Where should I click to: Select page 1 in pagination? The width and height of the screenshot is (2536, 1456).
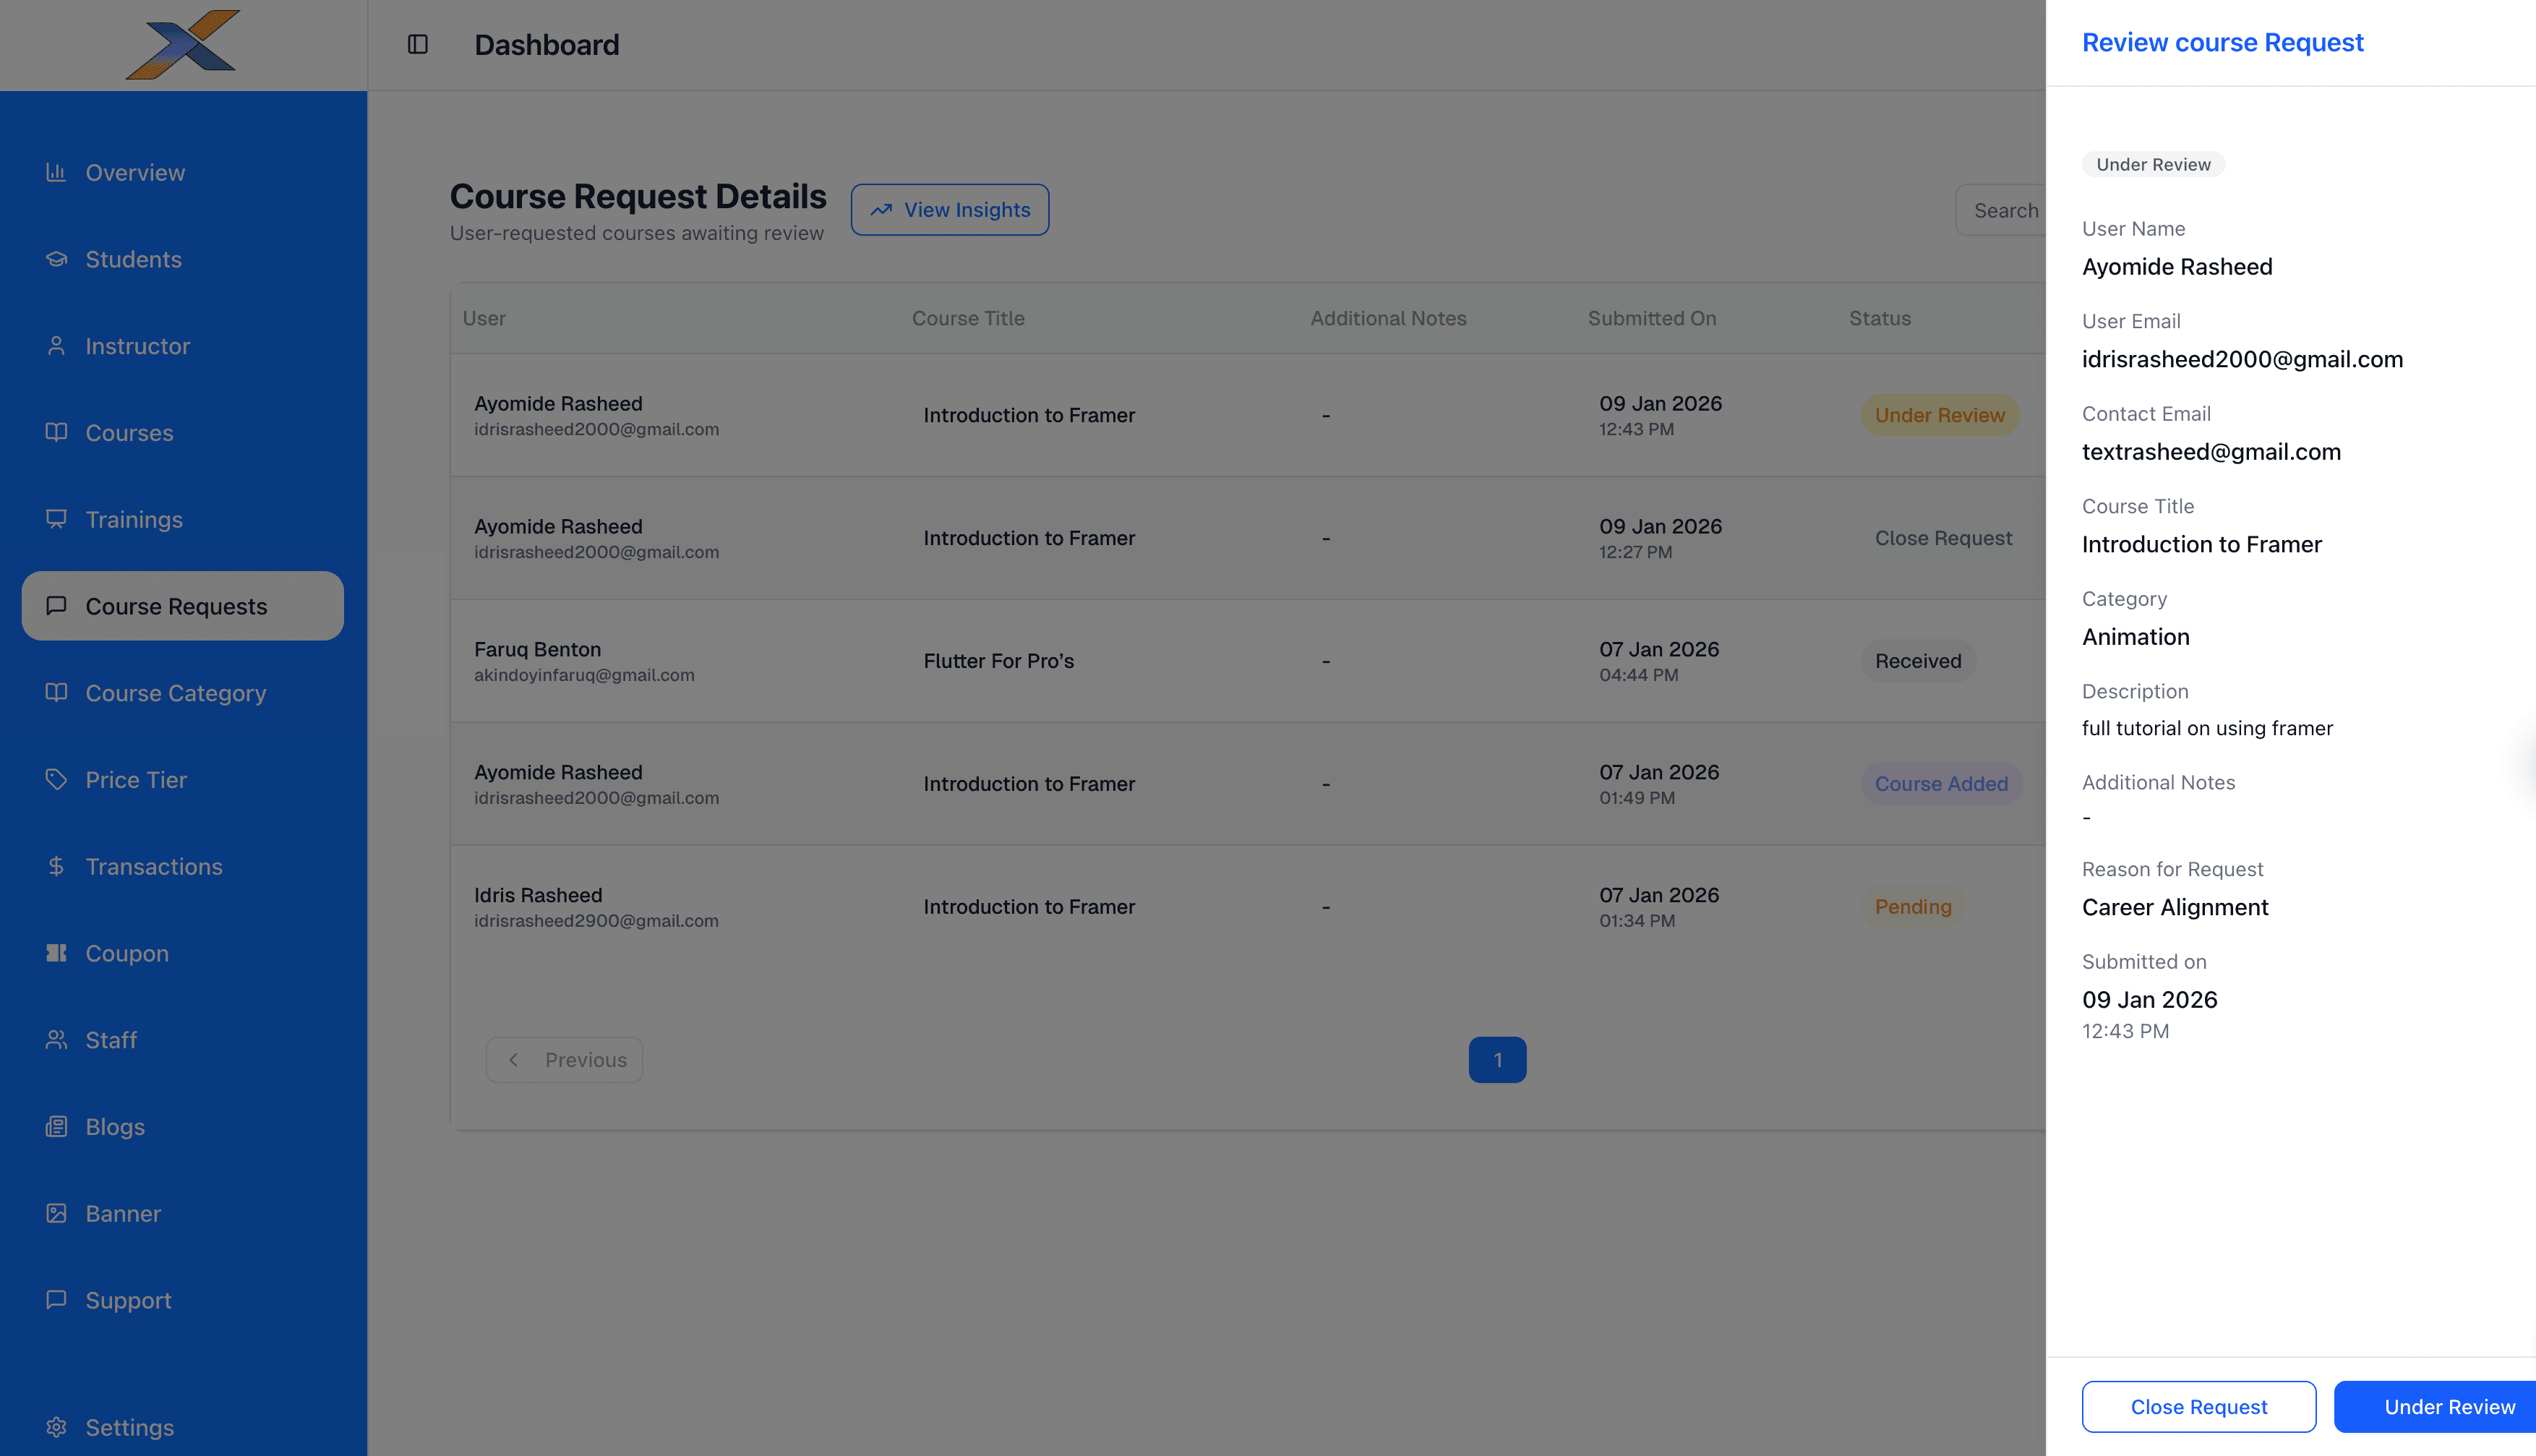[1497, 1060]
